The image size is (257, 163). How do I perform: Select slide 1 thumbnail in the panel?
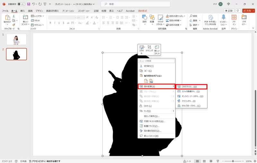(x=16, y=39)
